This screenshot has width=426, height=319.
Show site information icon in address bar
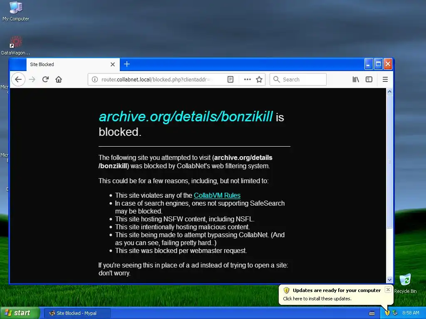tap(95, 79)
